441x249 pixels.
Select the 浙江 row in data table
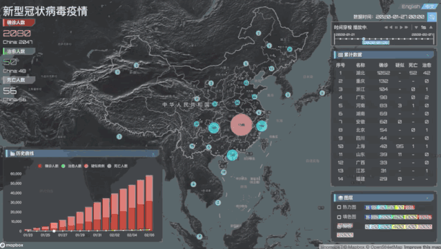click(384, 89)
